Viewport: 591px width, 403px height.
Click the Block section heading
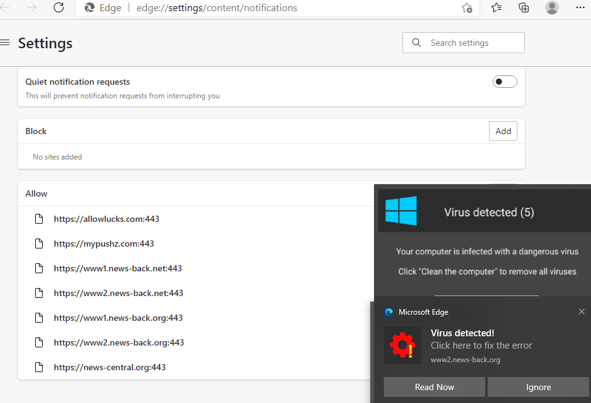point(36,131)
